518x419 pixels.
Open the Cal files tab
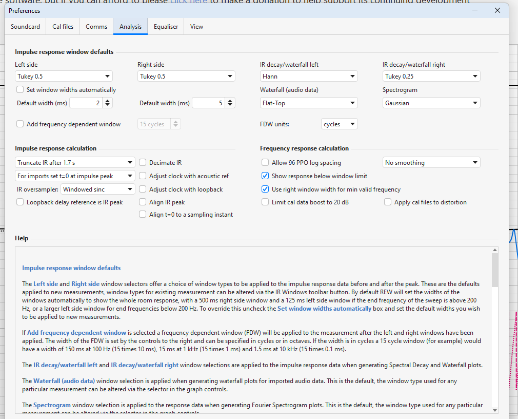tap(63, 27)
